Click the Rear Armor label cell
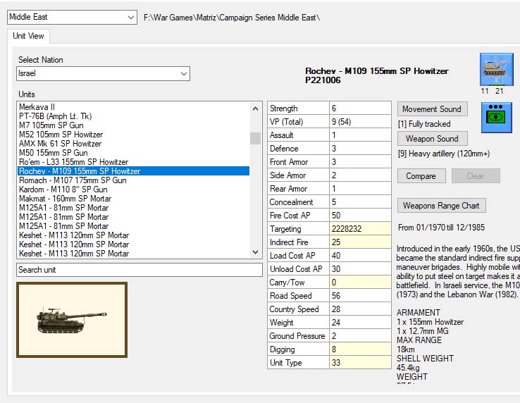520x403 pixels. 299,189
